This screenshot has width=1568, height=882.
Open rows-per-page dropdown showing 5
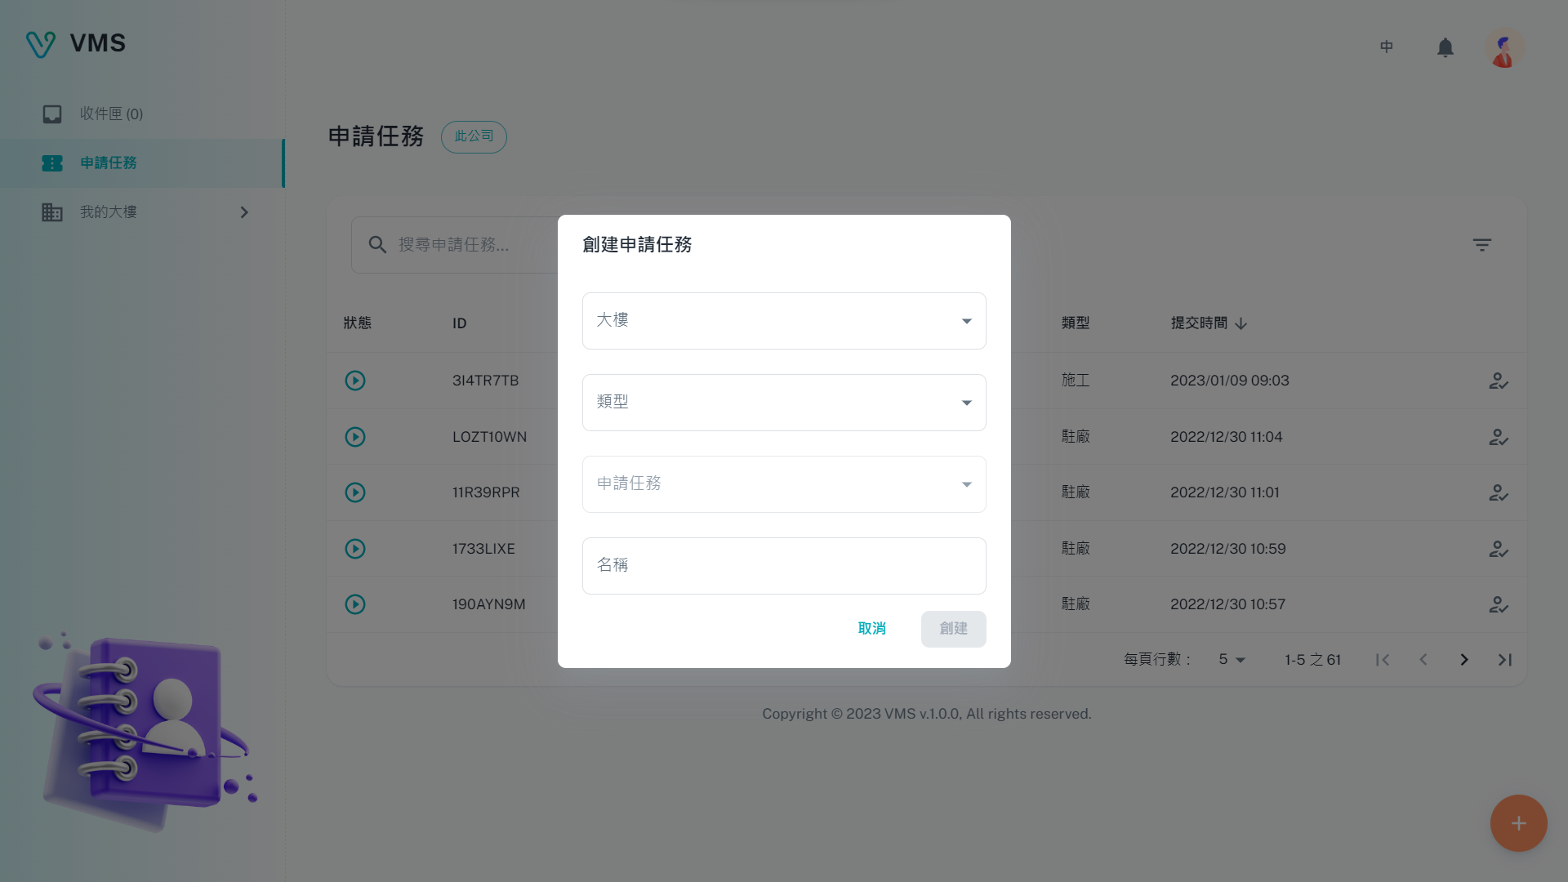[1231, 660]
